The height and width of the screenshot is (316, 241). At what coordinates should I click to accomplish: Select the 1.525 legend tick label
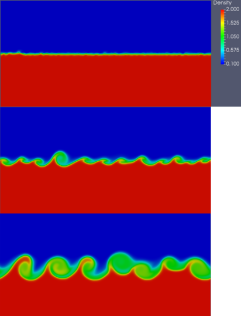(x=233, y=23)
